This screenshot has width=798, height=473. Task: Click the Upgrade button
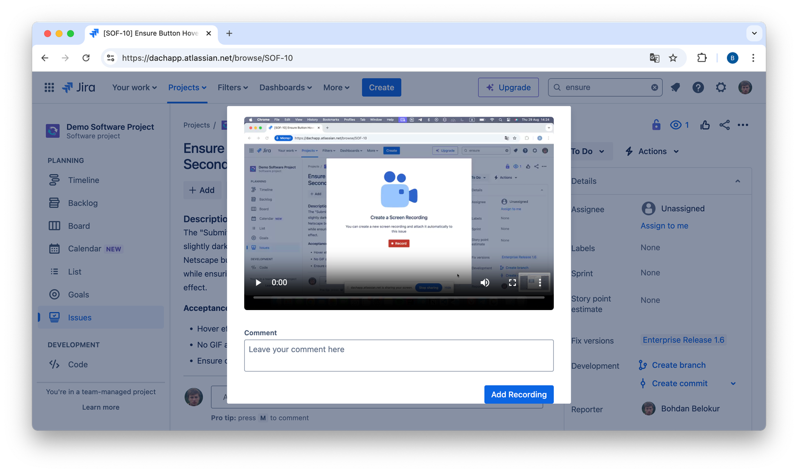click(508, 87)
